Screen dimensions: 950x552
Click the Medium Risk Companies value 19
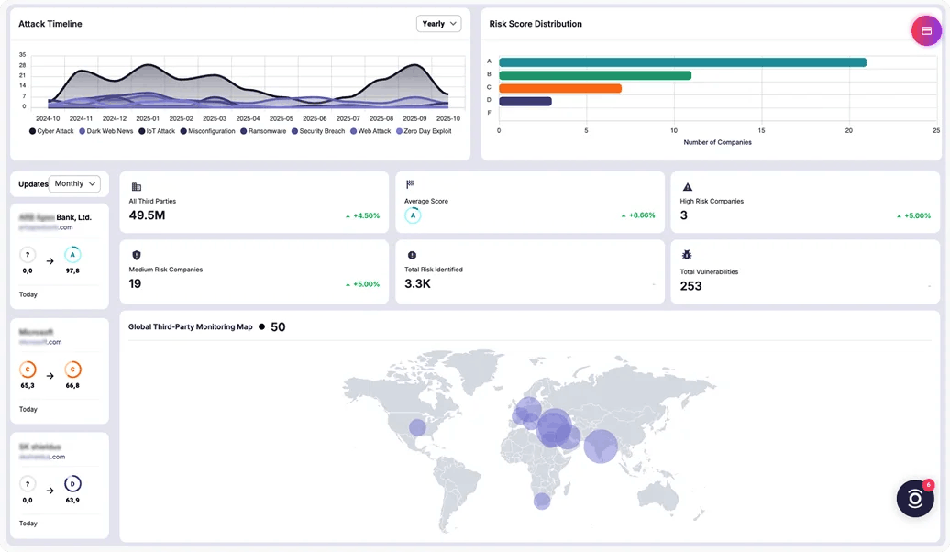tap(135, 283)
